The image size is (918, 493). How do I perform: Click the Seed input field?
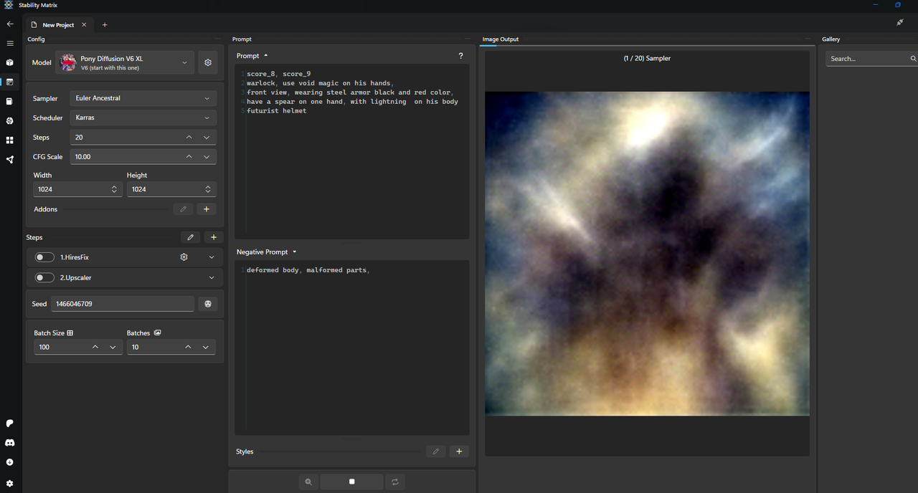tap(123, 304)
